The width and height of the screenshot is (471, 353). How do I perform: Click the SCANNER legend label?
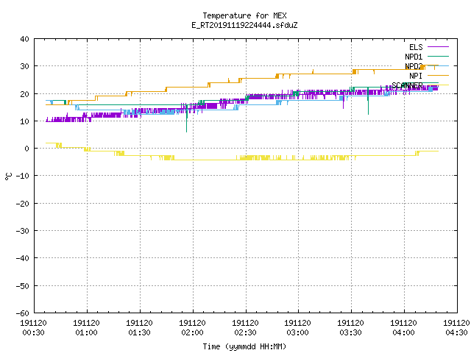click(407, 85)
